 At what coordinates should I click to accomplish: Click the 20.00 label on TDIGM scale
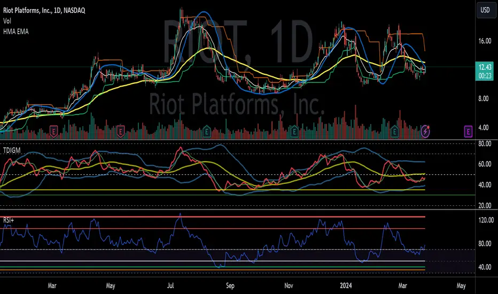(485, 205)
